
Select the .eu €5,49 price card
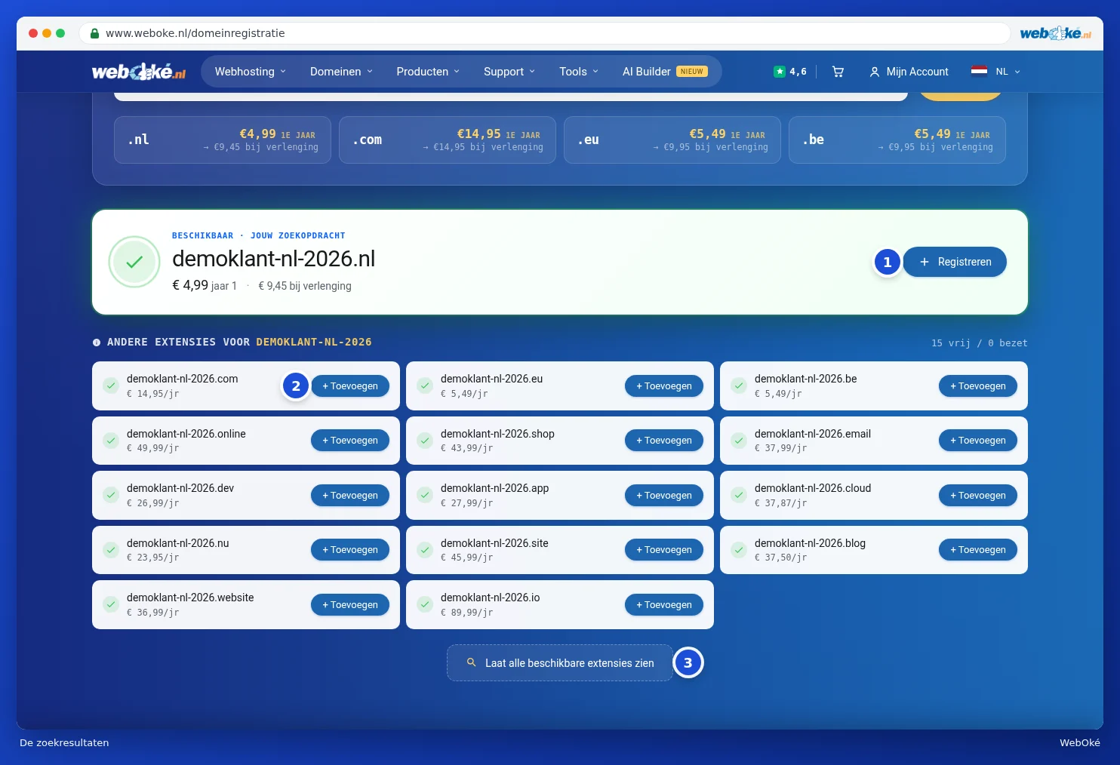tap(672, 140)
